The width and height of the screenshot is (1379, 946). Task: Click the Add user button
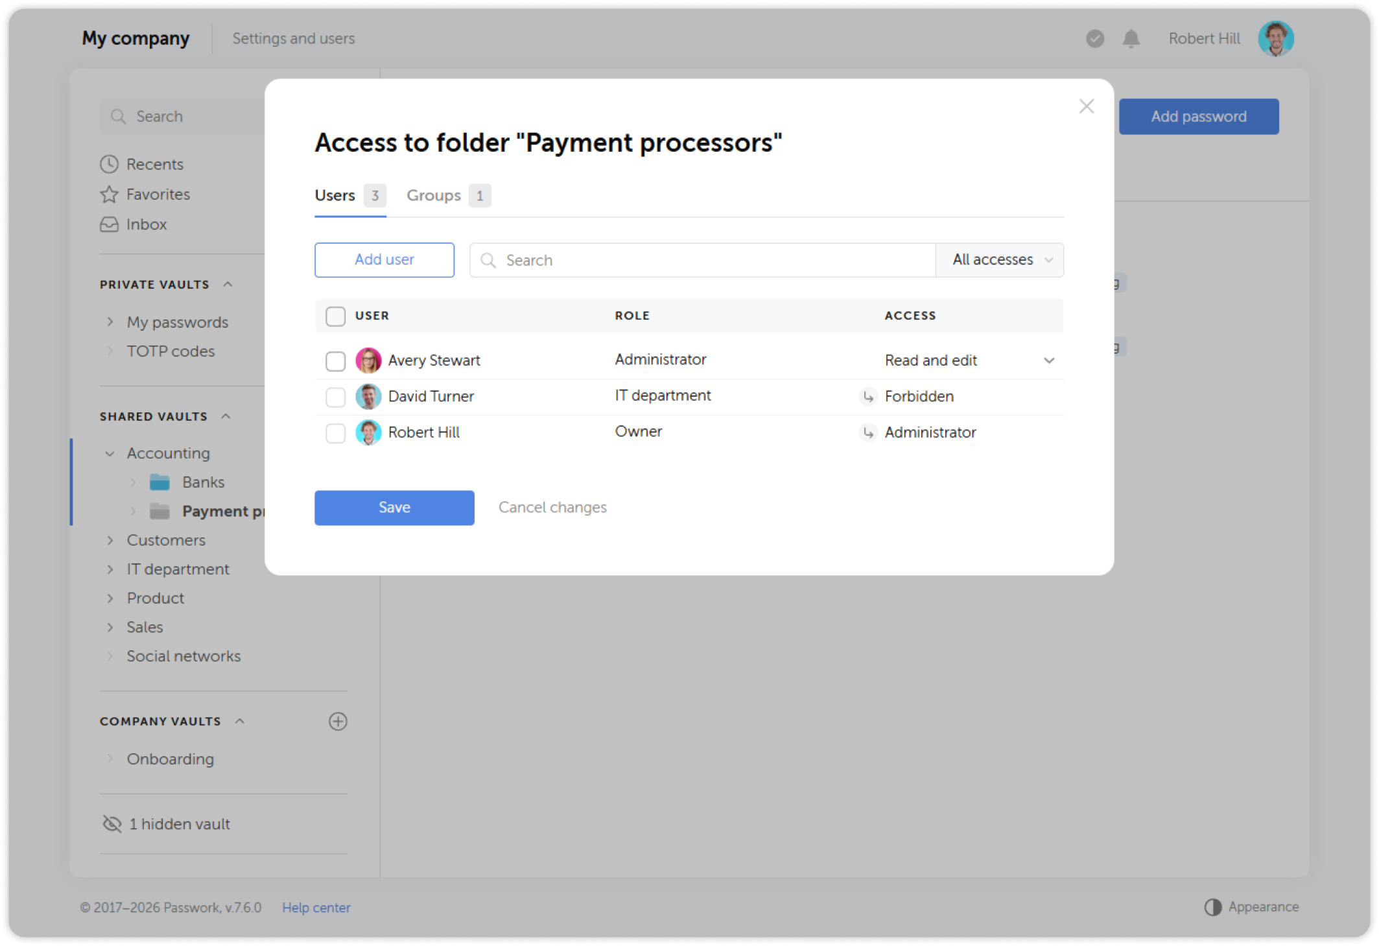tap(384, 260)
